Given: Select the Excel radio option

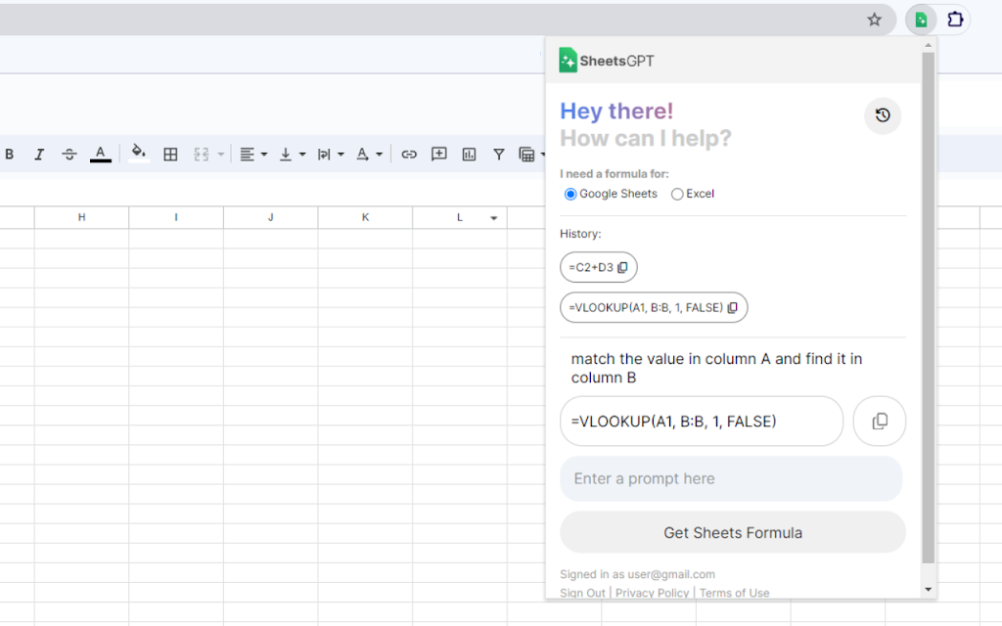Looking at the screenshot, I should [x=677, y=195].
